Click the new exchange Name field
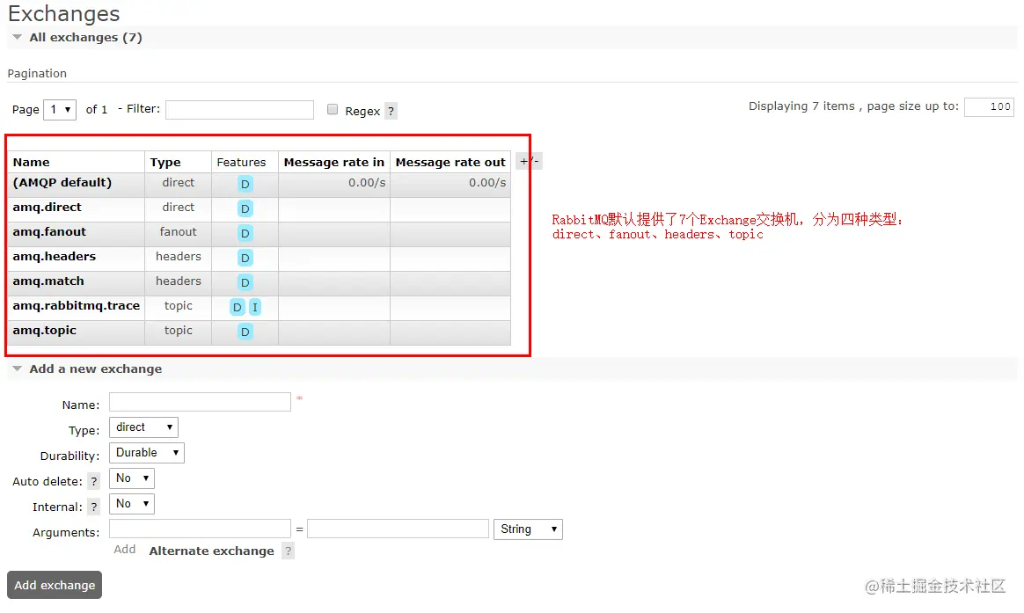The image size is (1024, 613). pyautogui.click(x=200, y=402)
